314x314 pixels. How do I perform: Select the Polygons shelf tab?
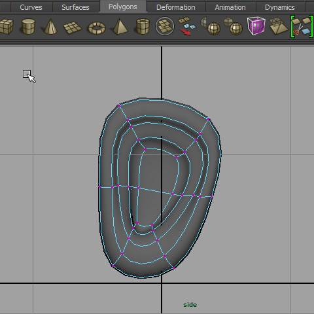123,7
